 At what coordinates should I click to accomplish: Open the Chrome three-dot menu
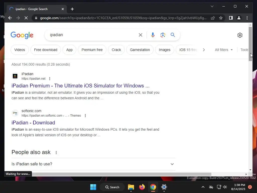(247, 18)
